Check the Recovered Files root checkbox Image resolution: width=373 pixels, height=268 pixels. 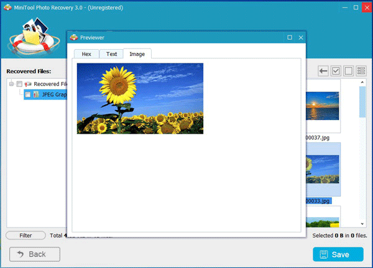click(x=19, y=84)
